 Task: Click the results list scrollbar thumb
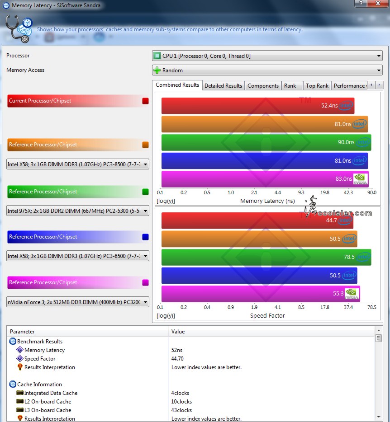click(379, 338)
